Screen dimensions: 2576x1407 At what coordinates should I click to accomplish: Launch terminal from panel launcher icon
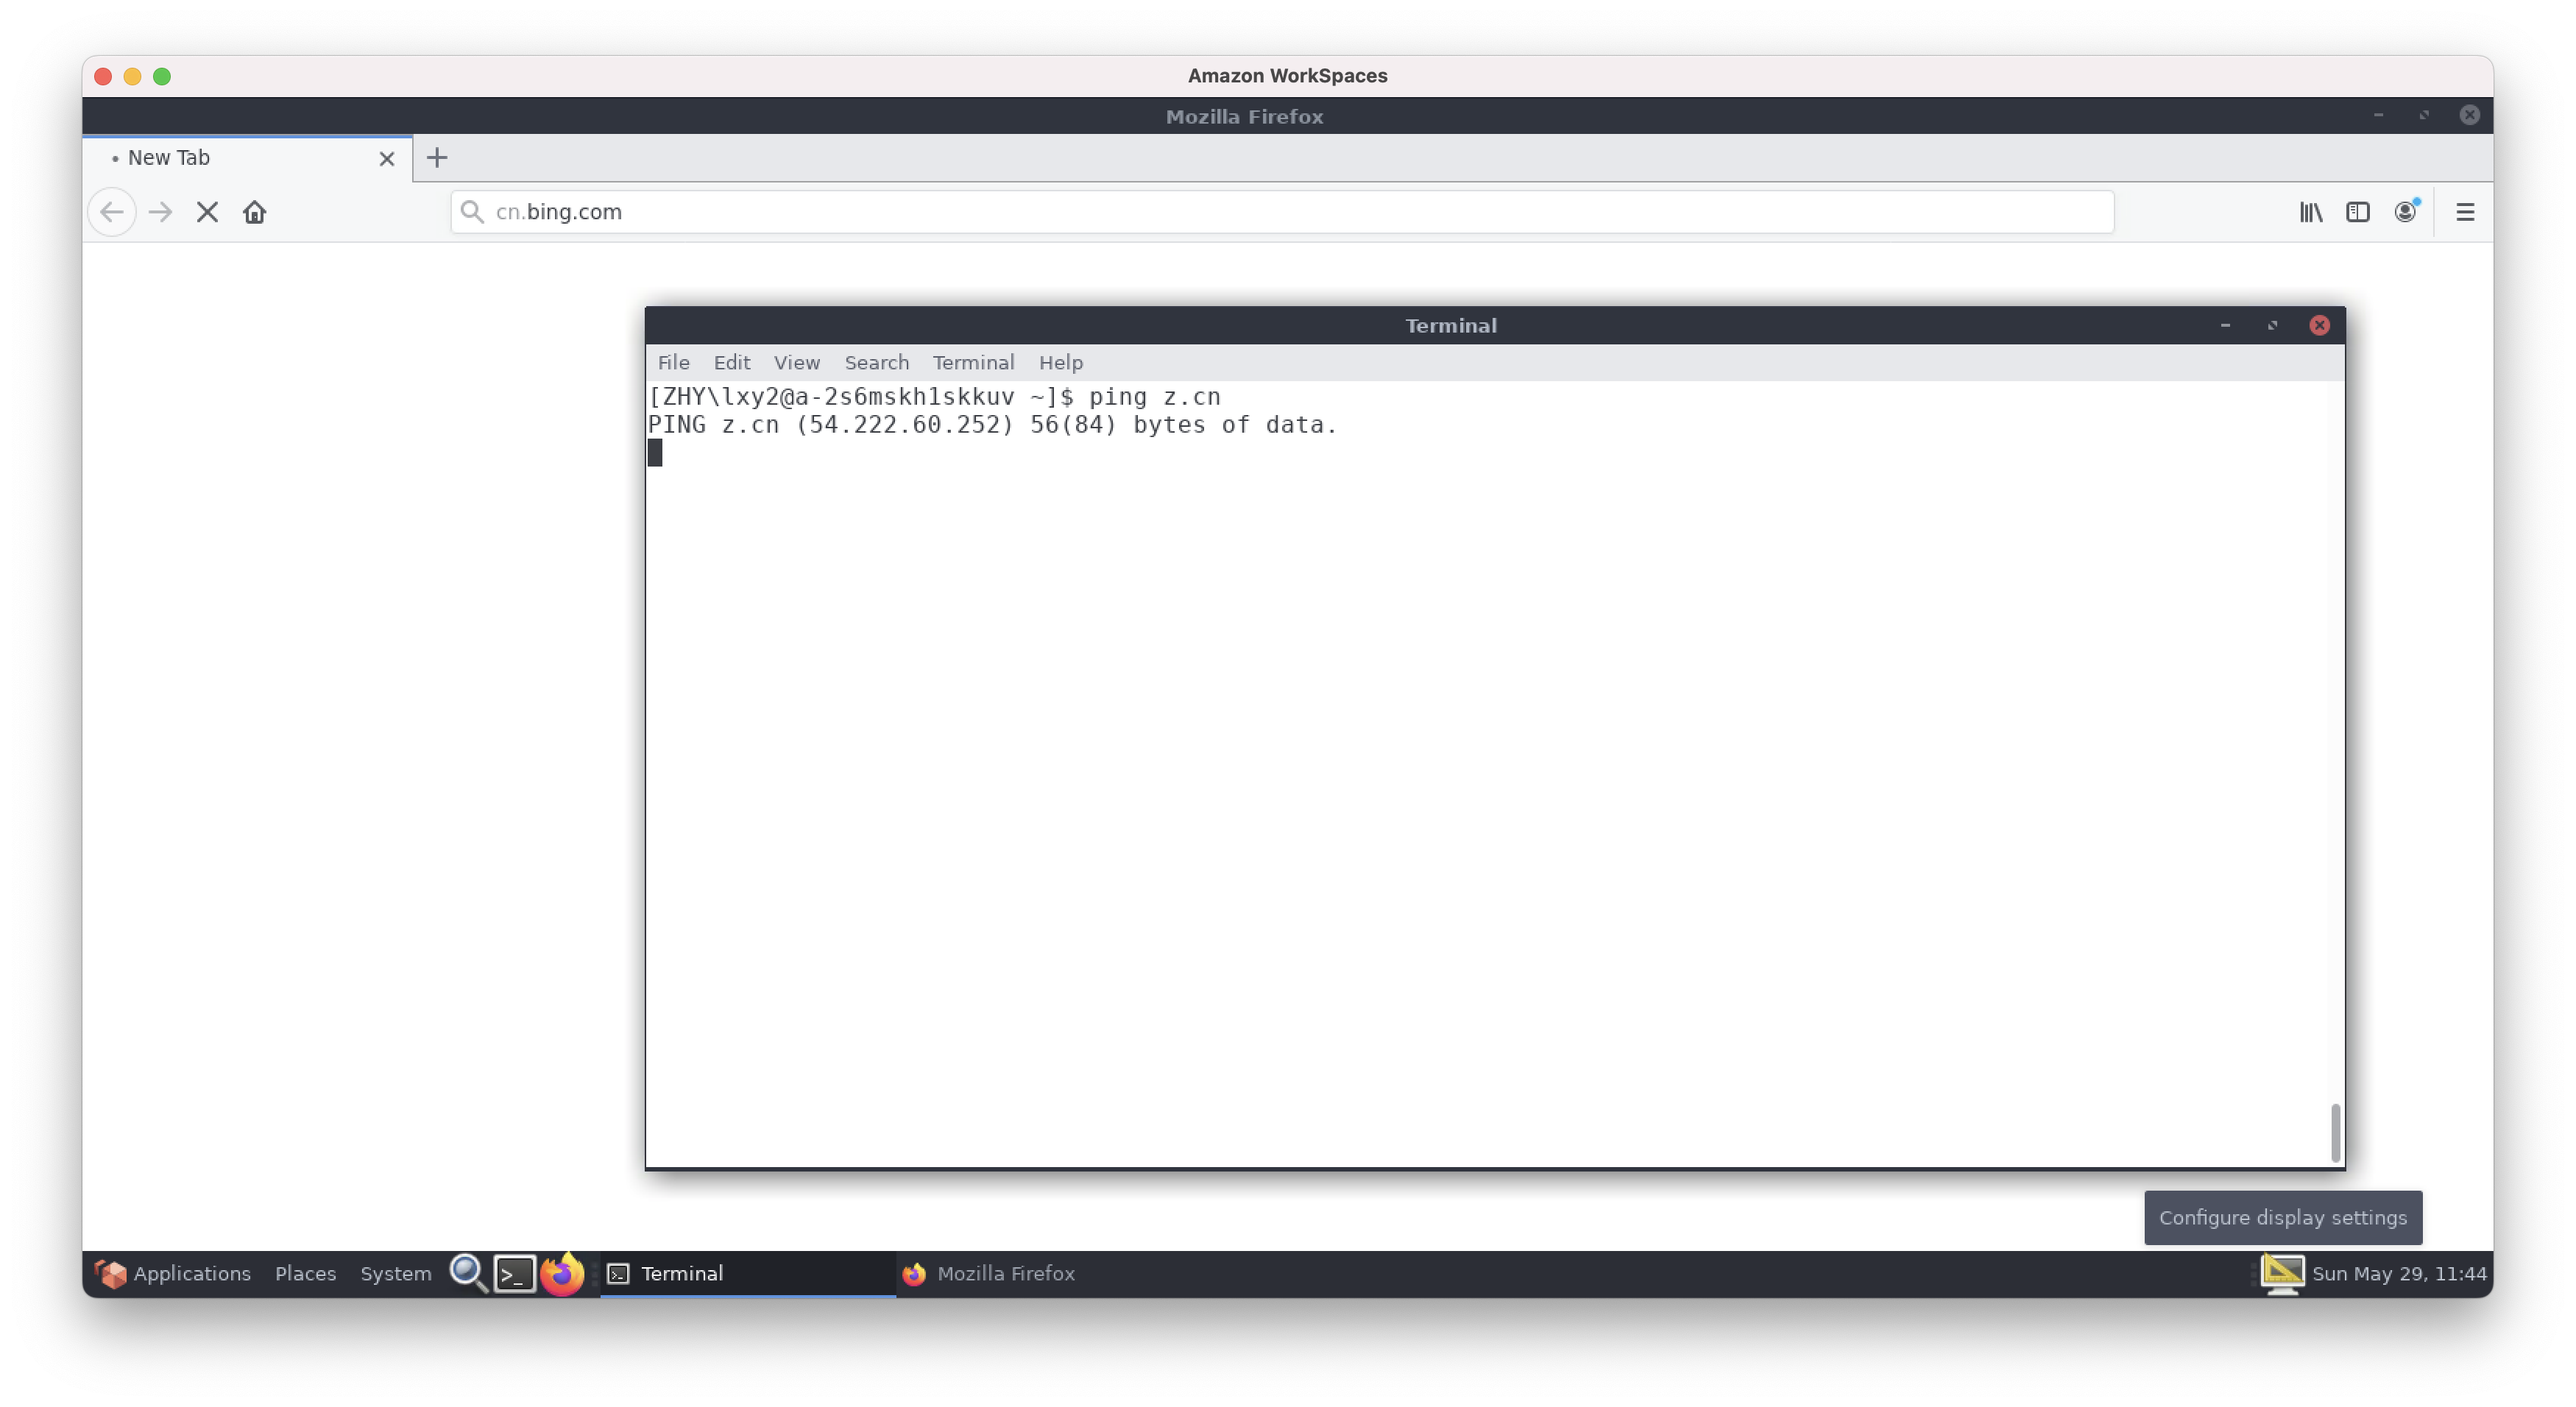[515, 1273]
